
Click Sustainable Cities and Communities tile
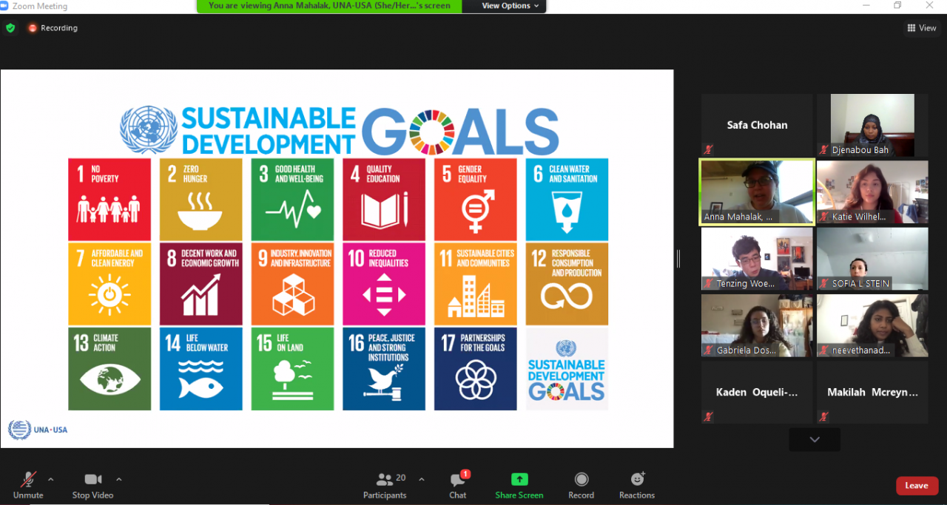point(476,284)
